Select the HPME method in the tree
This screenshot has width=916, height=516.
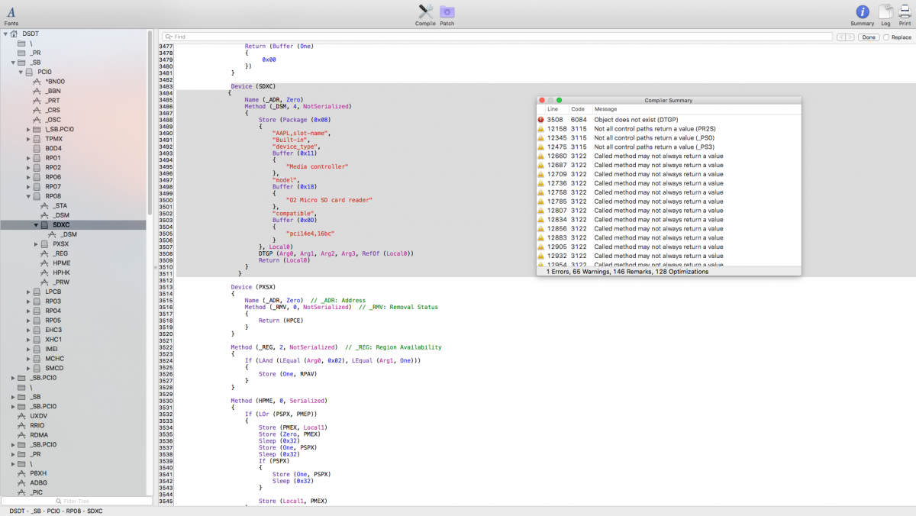[x=61, y=263]
